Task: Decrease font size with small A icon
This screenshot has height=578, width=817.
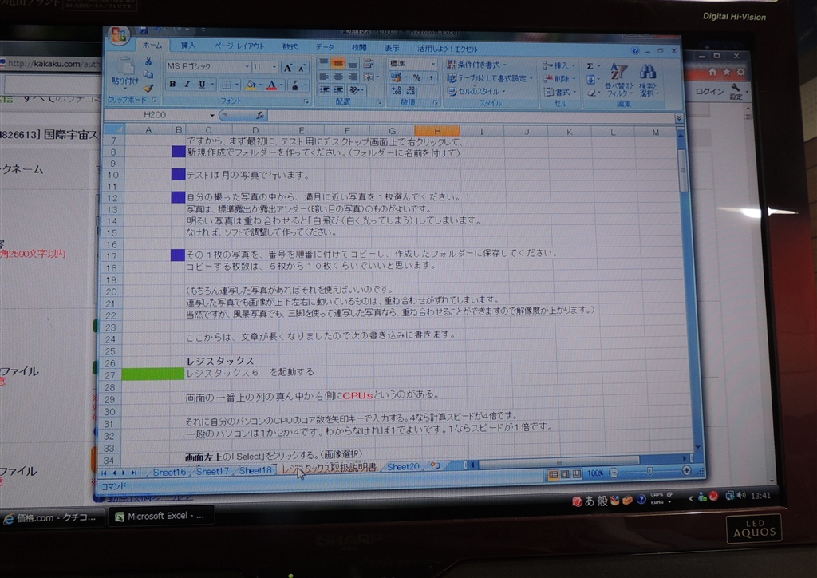Action: pyautogui.click(x=302, y=67)
